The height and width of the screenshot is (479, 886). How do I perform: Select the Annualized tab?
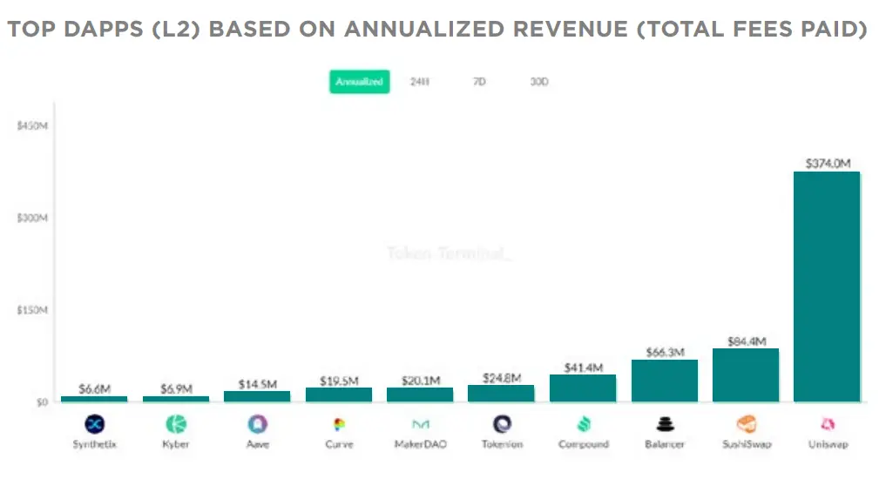(360, 82)
